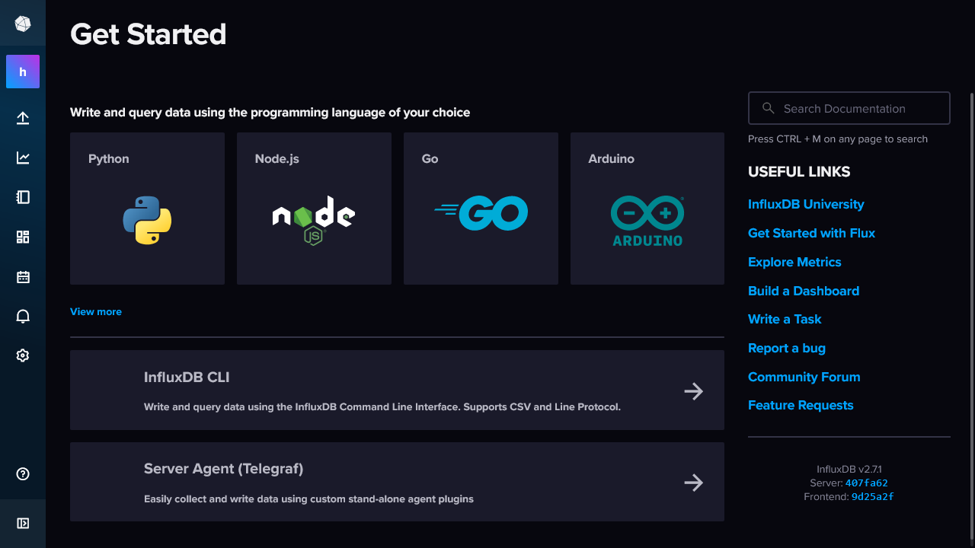Screen dimensions: 975x548
Task: Expand languages with View more
Action: 96,312
